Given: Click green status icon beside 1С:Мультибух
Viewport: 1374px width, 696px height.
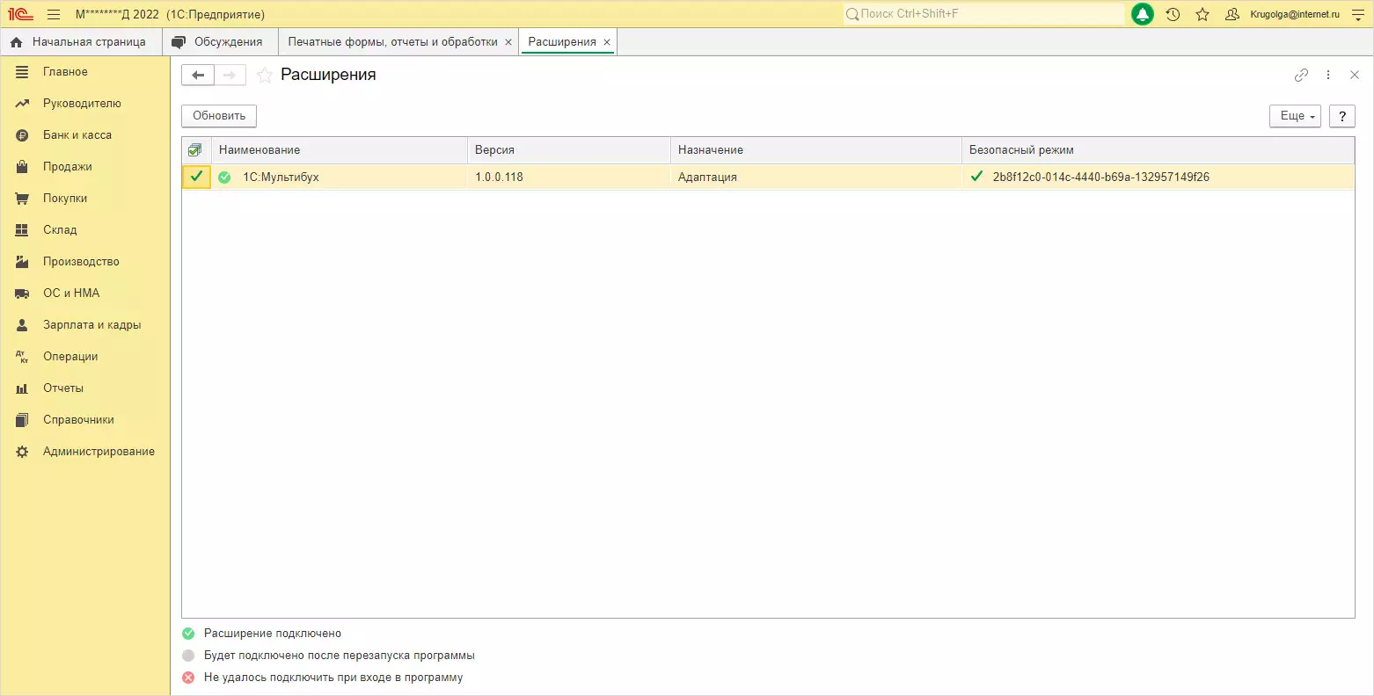Looking at the screenshot, I should coord(224,178).
